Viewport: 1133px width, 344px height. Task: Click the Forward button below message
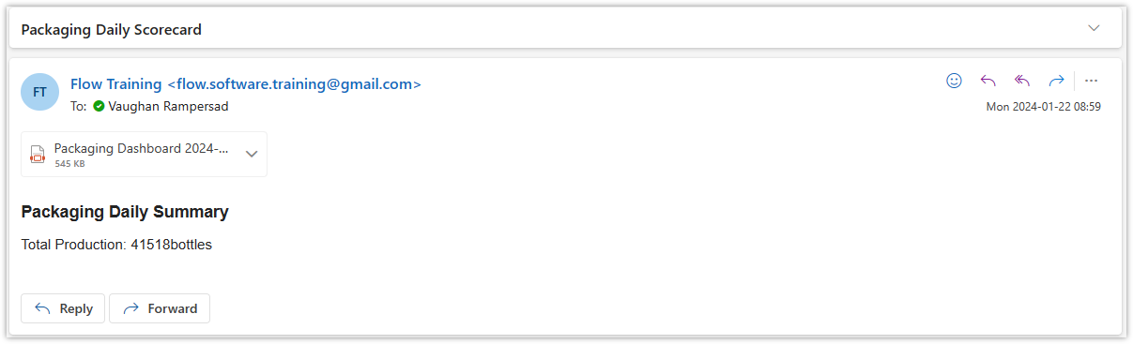pos(160,308)
